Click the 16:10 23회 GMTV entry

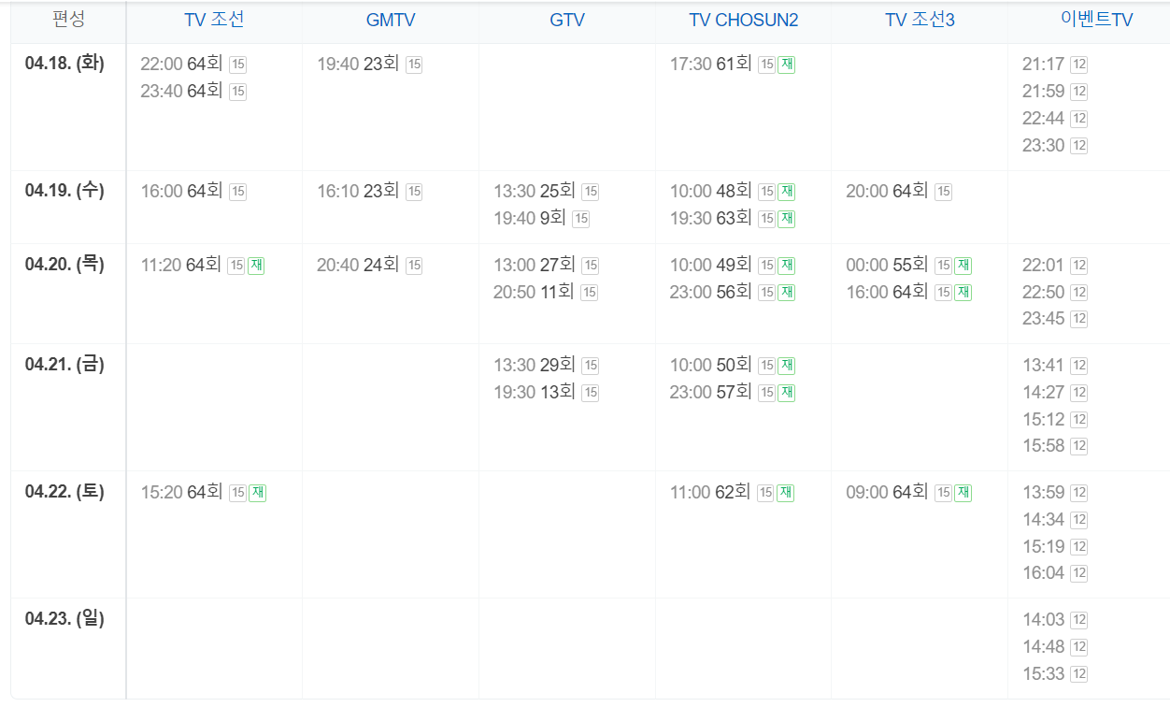[x=358, y=191]
